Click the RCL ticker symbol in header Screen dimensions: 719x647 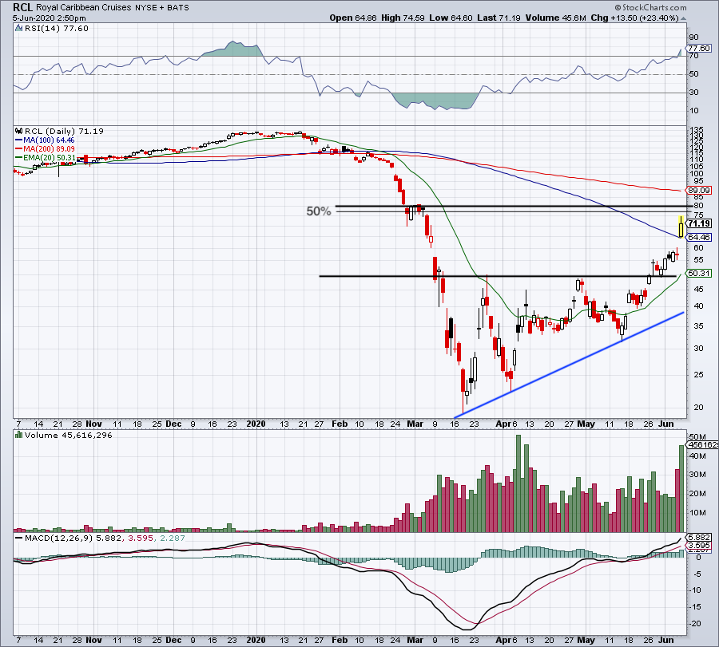pyautogui.click(x=23, y=7)
